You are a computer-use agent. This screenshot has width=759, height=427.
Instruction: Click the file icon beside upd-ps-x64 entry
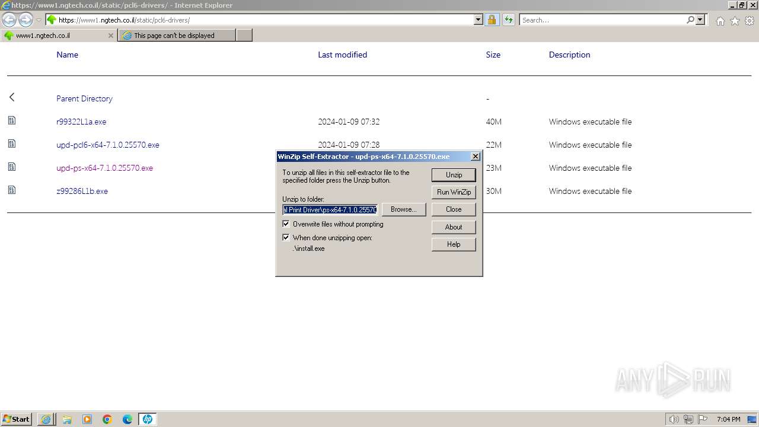(12, 167)
